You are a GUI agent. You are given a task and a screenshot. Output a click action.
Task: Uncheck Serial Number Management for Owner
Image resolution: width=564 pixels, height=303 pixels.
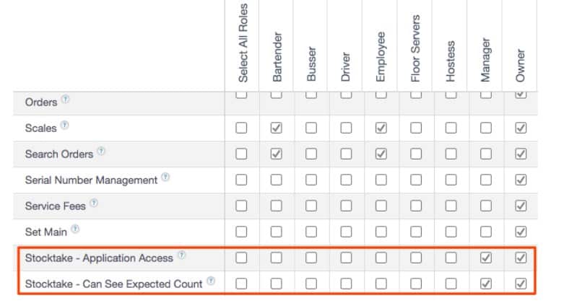(521, 180)
